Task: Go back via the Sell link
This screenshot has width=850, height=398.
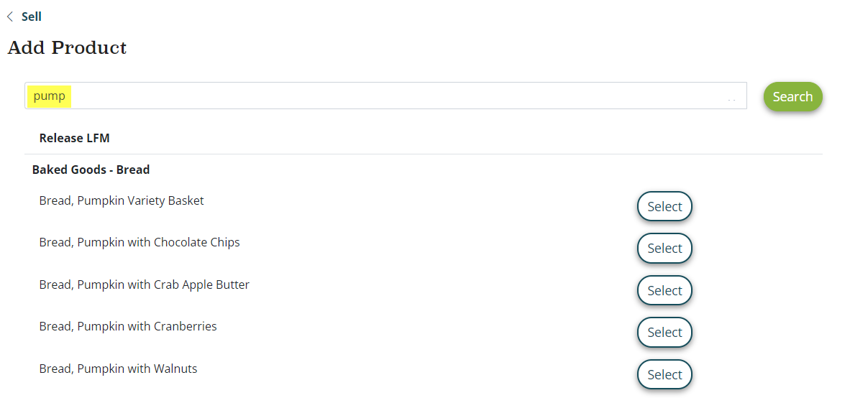Action: pyautogui.click(x=31, y=17)
